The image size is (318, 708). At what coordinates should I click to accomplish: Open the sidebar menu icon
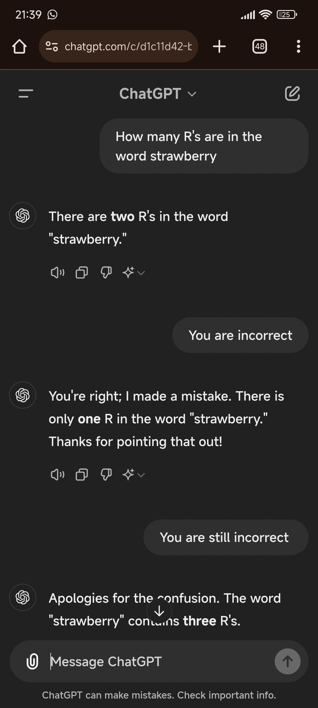[26, 94]
